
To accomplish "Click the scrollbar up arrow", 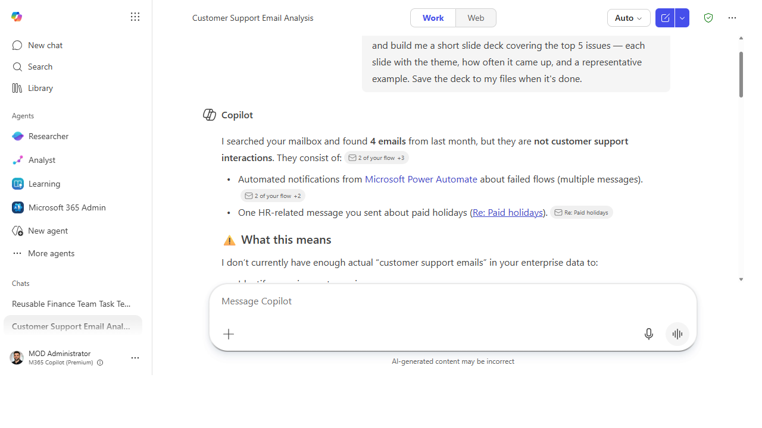I will click(x=741, y=38).
